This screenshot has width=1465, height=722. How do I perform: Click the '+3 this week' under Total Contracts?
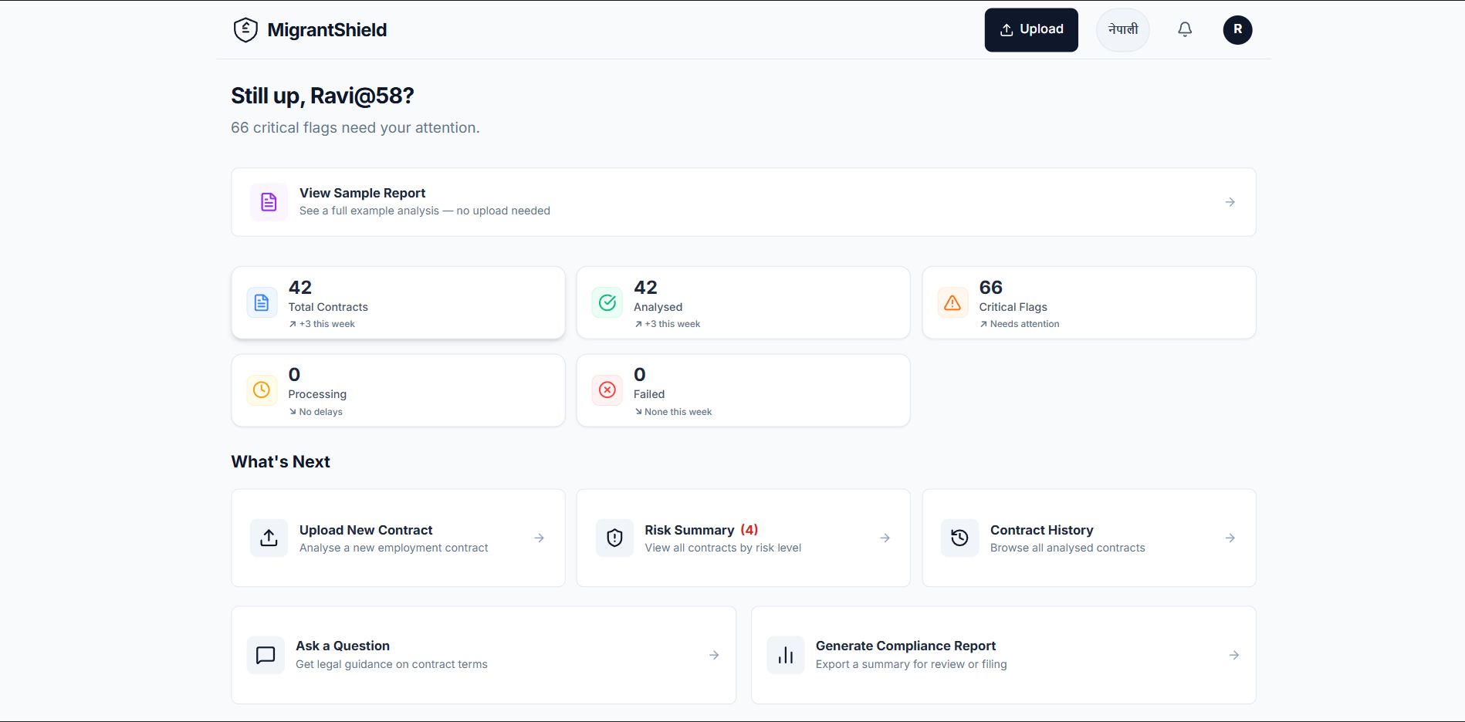click(322, 324)
